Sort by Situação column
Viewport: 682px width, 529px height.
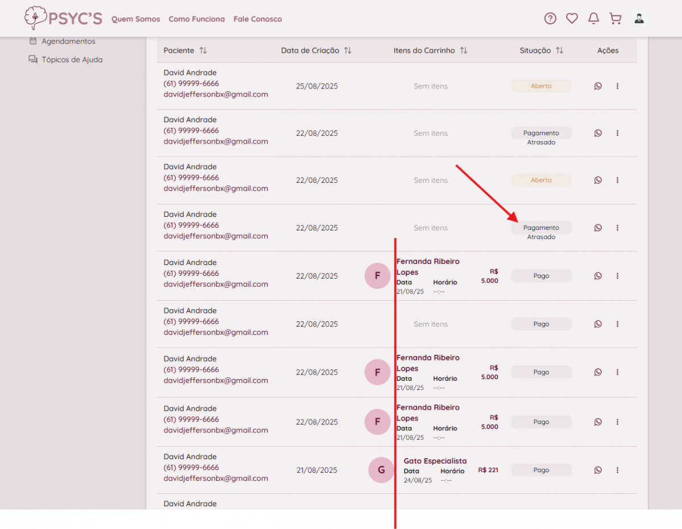559,51
